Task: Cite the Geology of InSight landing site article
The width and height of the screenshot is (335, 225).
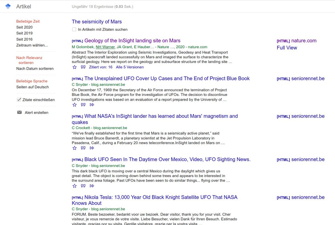Action: point(83,67)
